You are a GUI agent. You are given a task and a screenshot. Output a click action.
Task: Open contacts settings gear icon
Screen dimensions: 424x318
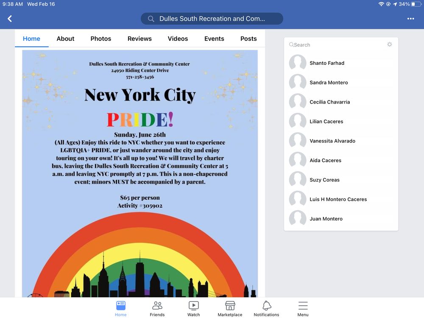pyautogui.click(x=389, y=45)
